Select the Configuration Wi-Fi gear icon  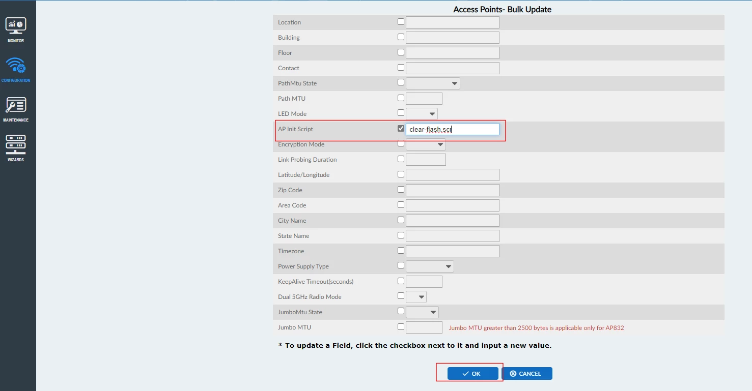click(x=16, y=65)
